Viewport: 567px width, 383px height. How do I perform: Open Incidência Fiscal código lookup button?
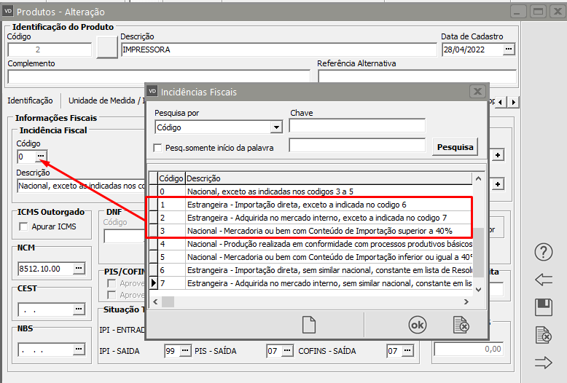[42, 157]
